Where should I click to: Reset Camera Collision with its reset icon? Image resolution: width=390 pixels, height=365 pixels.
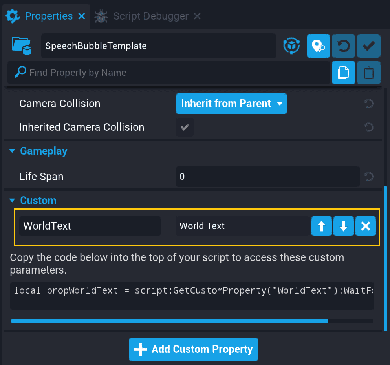tap(368, 104)
